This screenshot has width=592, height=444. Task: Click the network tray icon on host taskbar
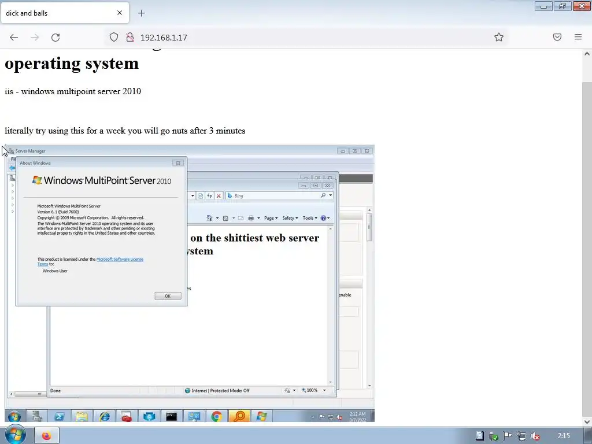[x=521, y=436]
